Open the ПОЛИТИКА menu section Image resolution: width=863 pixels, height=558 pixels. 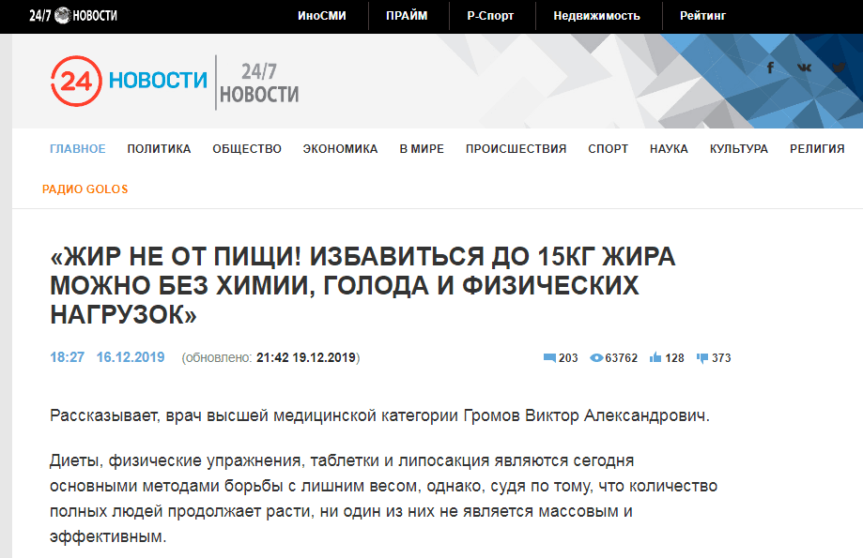(x=159, y=149)
